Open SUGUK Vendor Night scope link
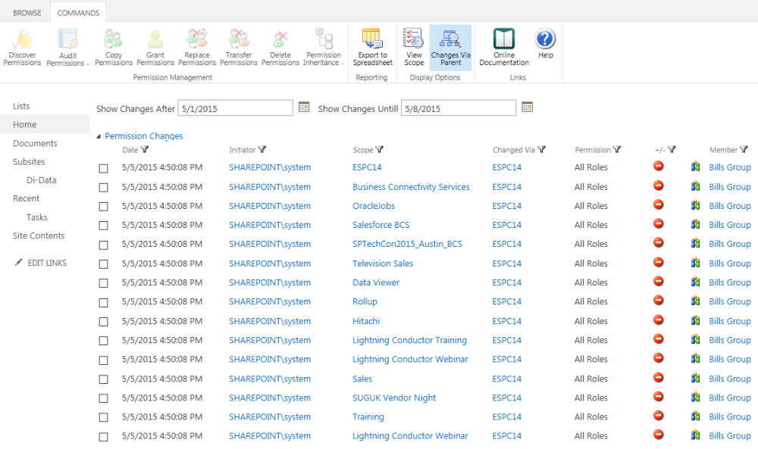 (394, 398)
